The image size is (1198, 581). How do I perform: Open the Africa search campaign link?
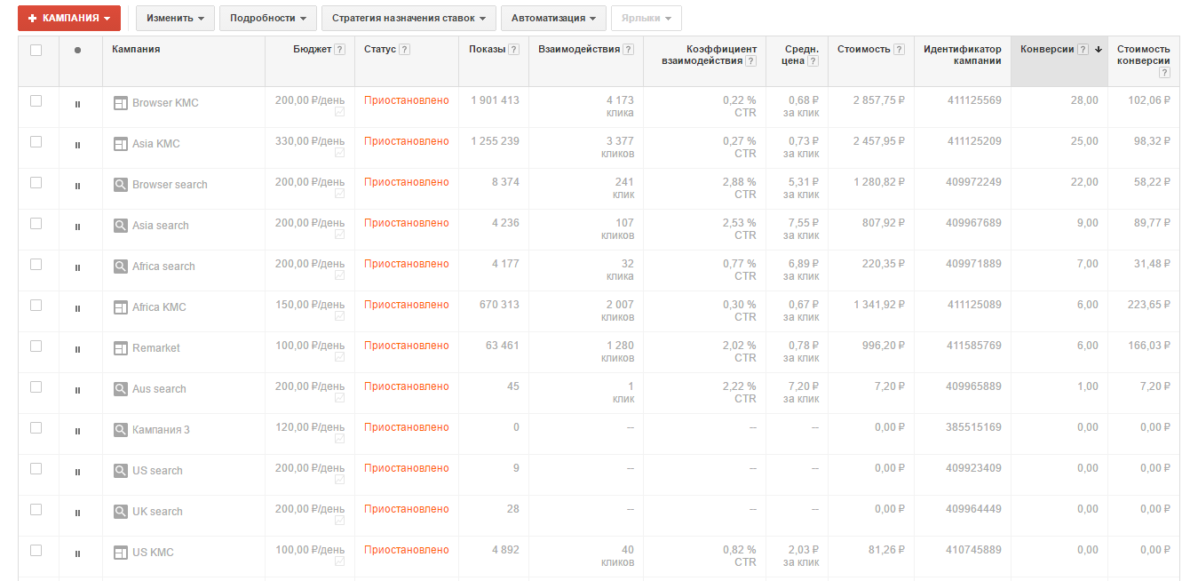click(163, 267)
